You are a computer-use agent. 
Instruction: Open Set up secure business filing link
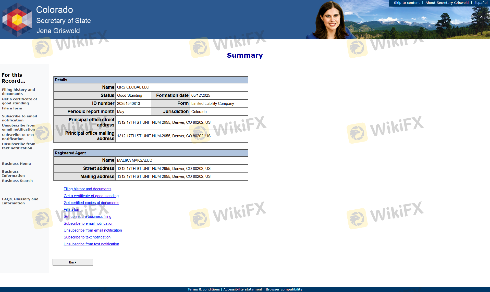[87, 217]
